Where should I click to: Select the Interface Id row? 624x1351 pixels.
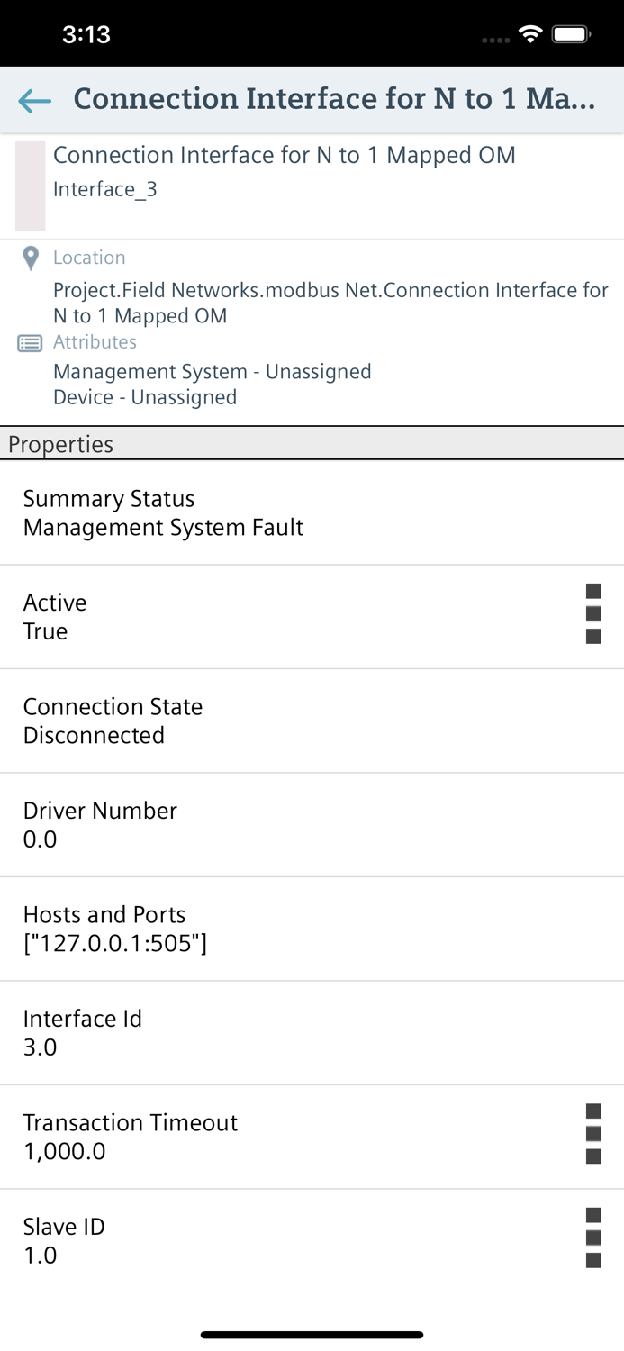click(312, 1033)
